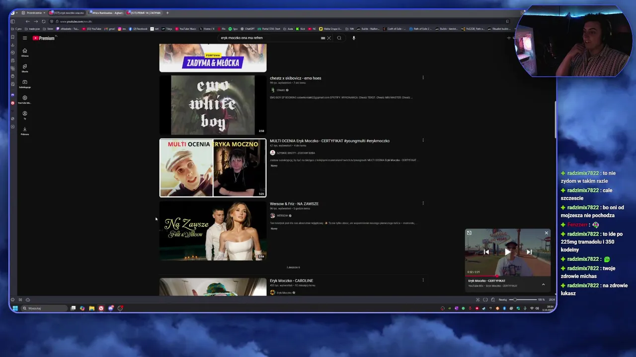636x357 pixels.
Task: Open Home in YouTube sidebar
Action: (x=25, y=52)
